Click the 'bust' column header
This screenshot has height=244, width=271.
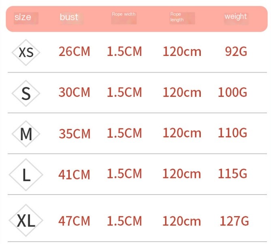coord(69,17)
